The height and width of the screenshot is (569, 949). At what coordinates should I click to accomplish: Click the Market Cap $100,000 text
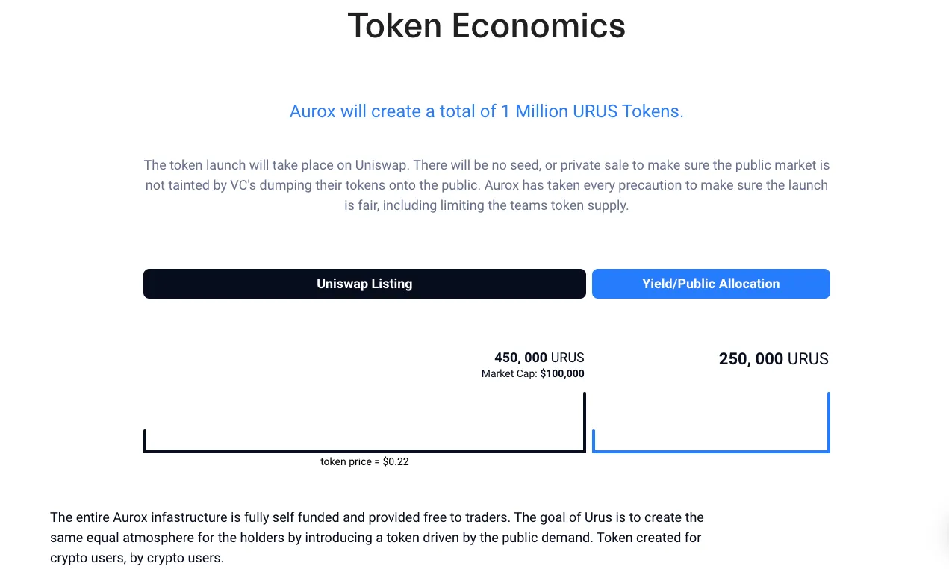[x=533, y=373]
